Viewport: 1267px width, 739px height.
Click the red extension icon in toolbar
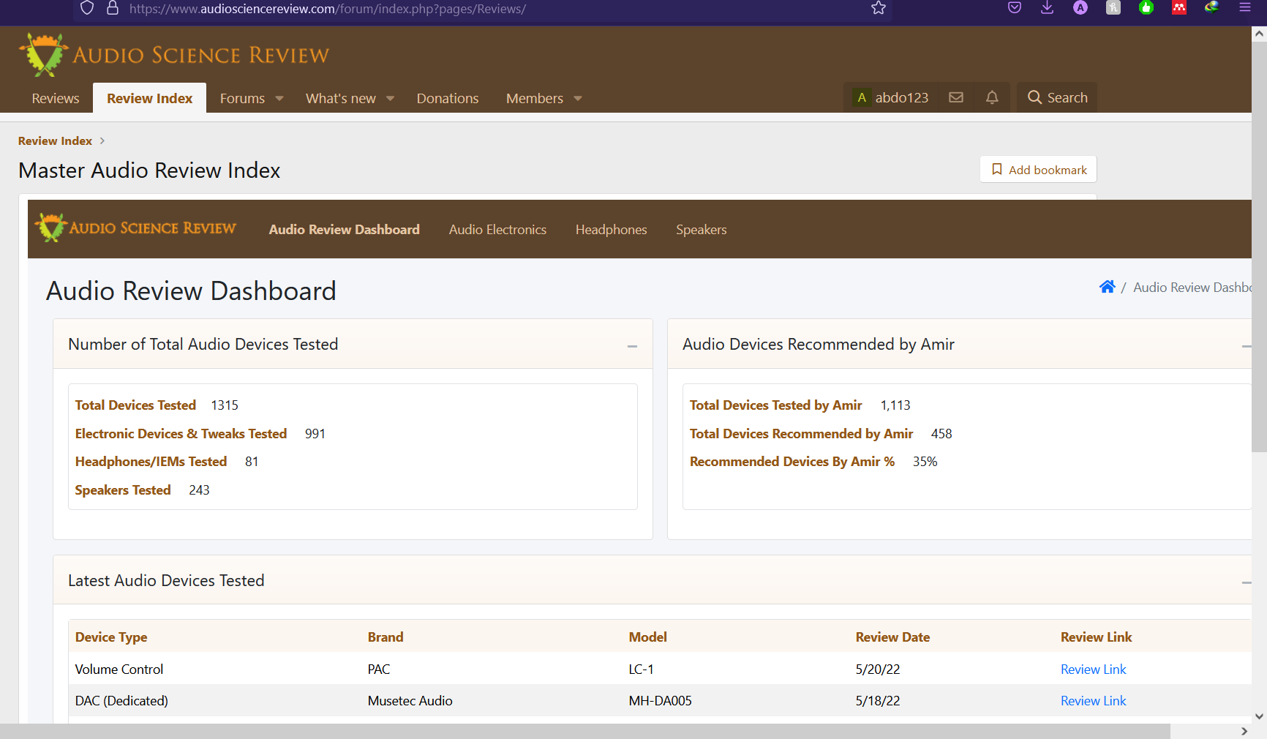click(x=1179, y=8)
